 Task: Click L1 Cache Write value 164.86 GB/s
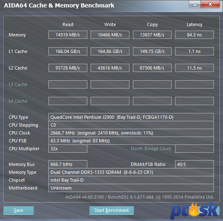pos(110,51)
